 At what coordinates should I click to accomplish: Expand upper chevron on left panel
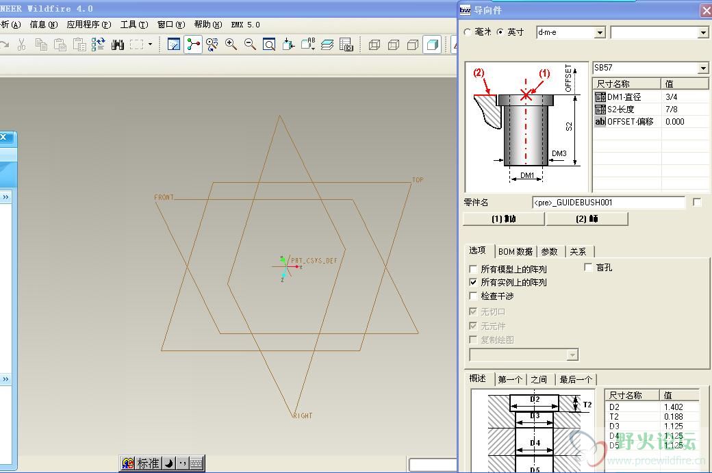(5, 197)
